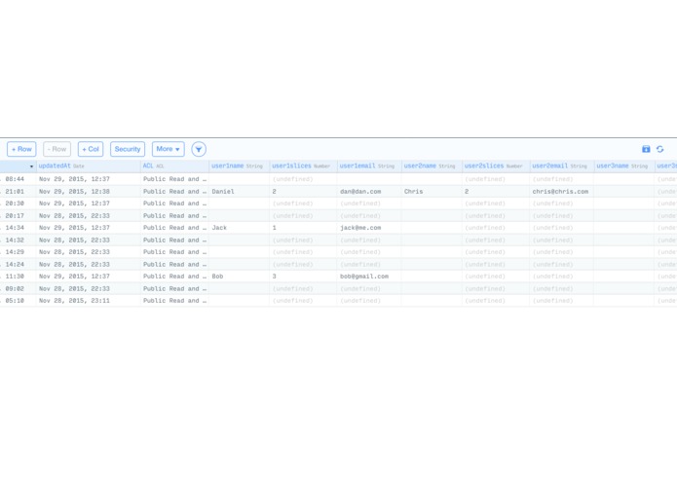Select the Nov 28, 2015, 23:11 cell
This screenshot has width=677, height=481.
(89, 301)
